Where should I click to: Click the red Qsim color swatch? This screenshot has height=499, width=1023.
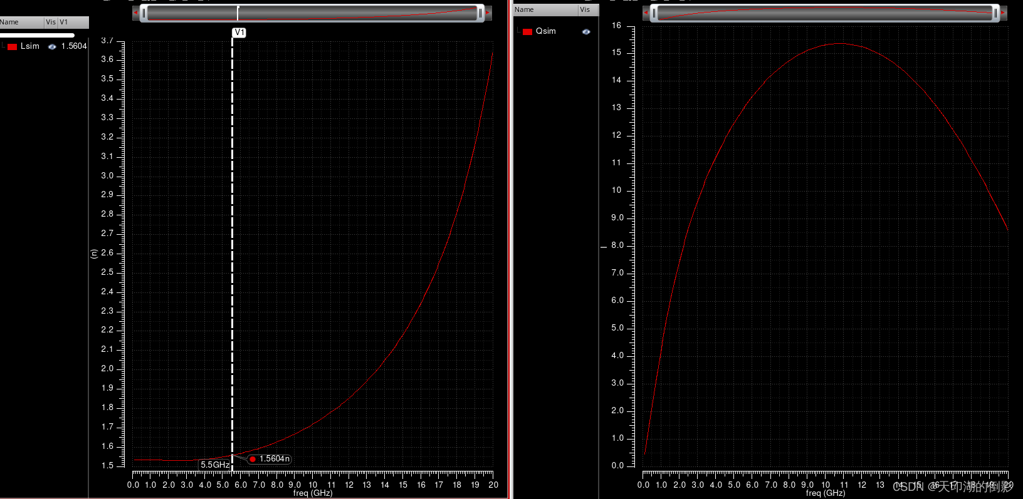click(x=527, y=31)
